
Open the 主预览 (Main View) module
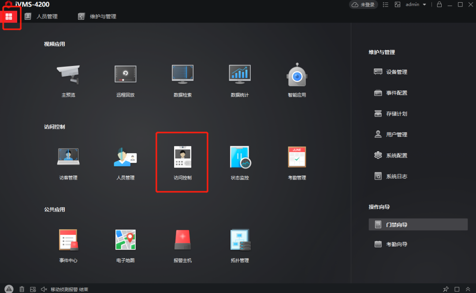(x=68, y=79)
